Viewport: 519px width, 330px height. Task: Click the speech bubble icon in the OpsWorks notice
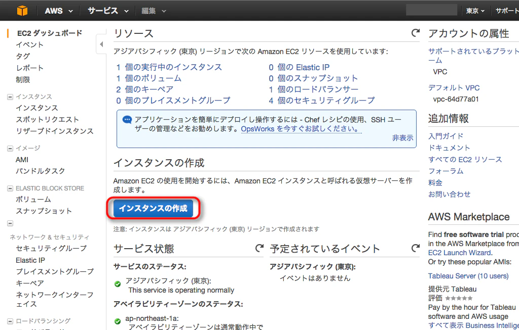tap(127, 119)
